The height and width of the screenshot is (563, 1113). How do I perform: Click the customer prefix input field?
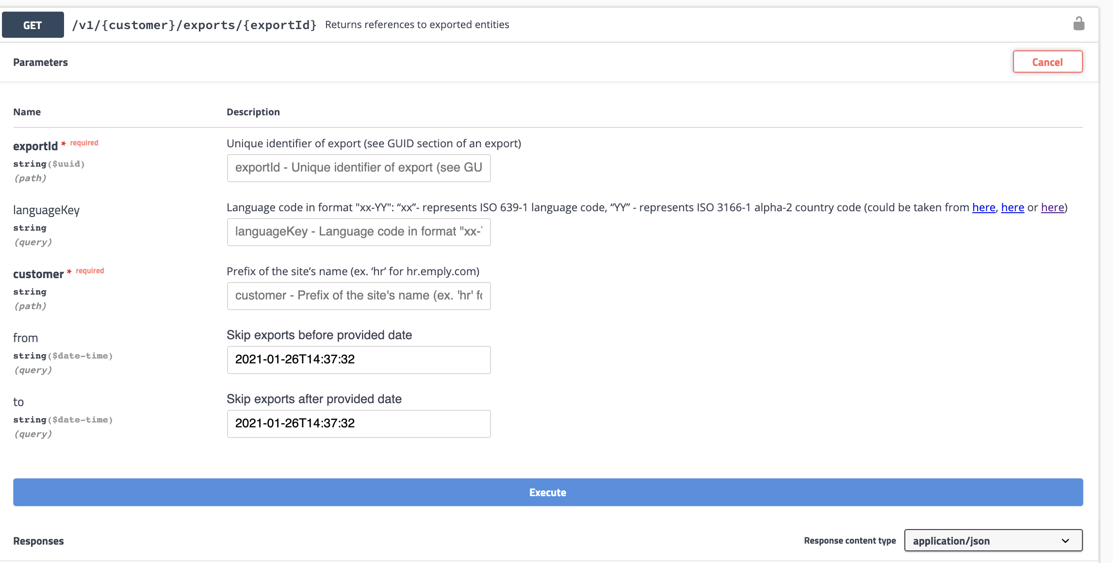click(x=359, y=296)
